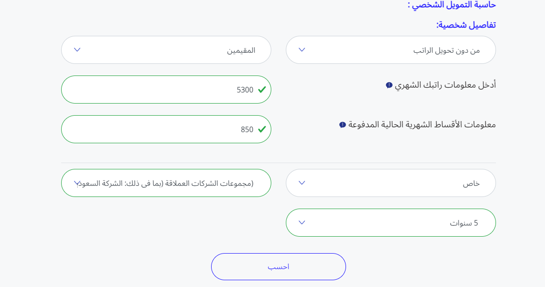This screenshot has height=287, width=545.
Task: Click the chevron arrow of the 5 سنوات selector
Action: (x=302, y=223)
